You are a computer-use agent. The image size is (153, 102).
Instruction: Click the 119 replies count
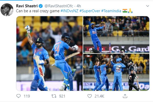[27, 96]
